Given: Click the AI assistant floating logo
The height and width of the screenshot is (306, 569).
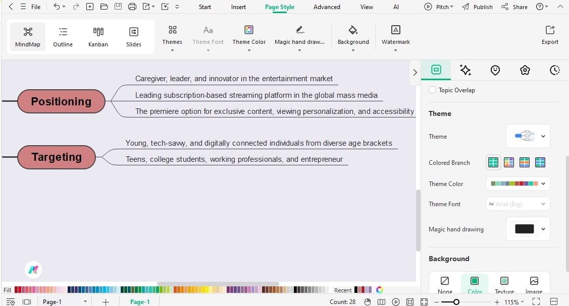Looking at the screenshot, I should tap(33, 270).
